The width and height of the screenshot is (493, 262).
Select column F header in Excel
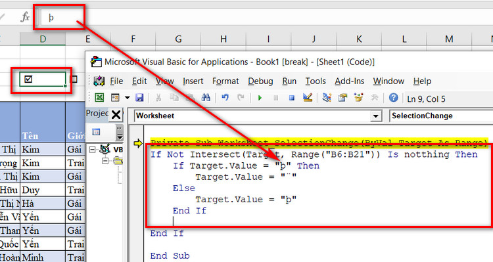[133, 39]
